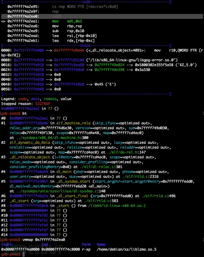The image size is (204, 257).
Task: Click _dl_sysdep_start in frame #5
Action: (x=73, y=181)
